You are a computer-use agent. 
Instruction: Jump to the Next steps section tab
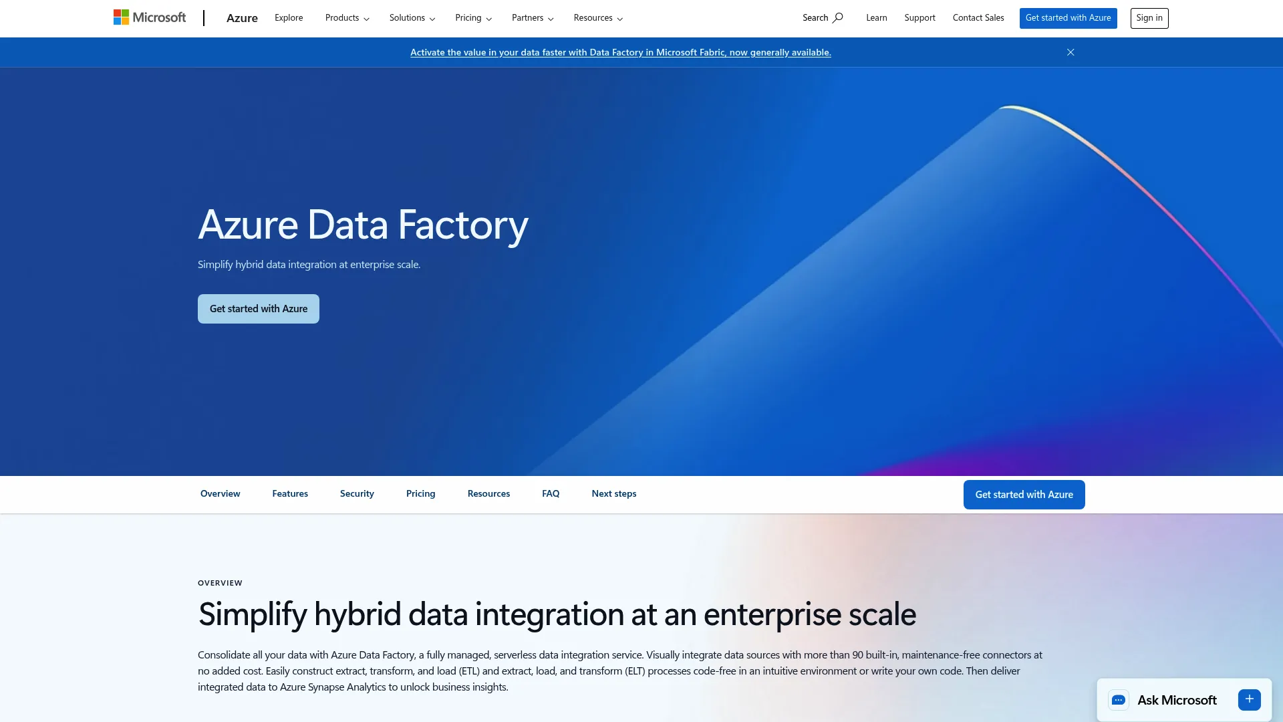[614, 494]
